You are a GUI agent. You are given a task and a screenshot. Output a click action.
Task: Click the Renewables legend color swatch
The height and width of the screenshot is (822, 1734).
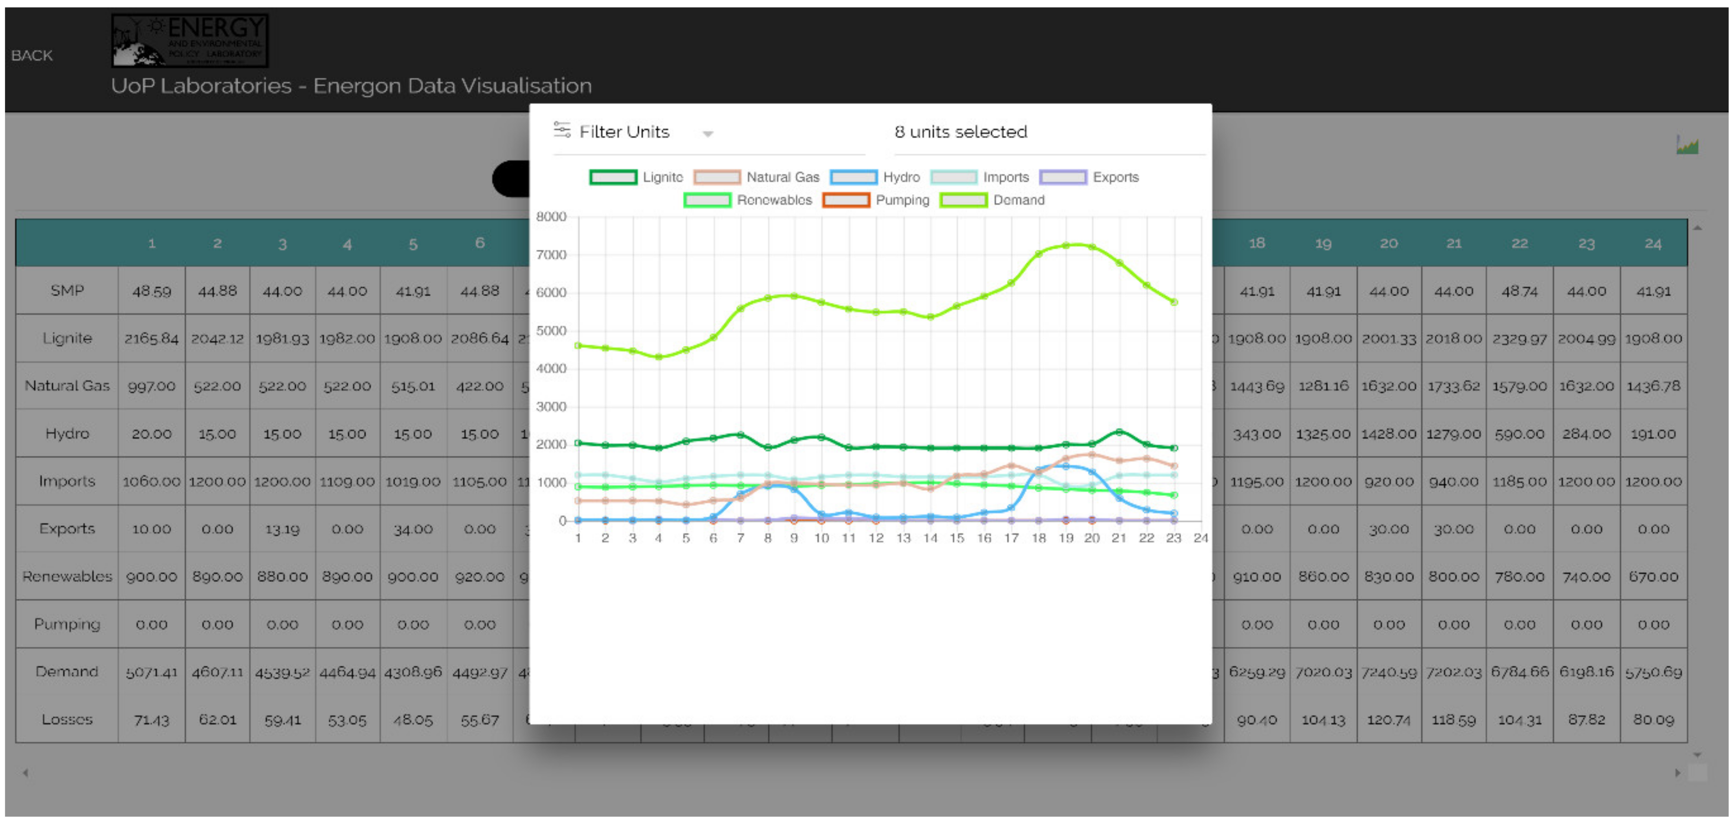coord(707,200)
